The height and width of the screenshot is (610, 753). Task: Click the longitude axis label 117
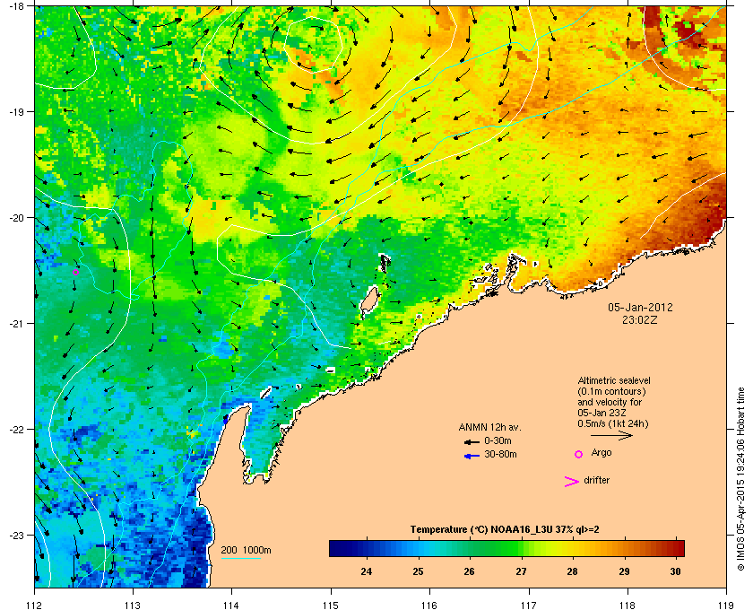click(528, 605)
